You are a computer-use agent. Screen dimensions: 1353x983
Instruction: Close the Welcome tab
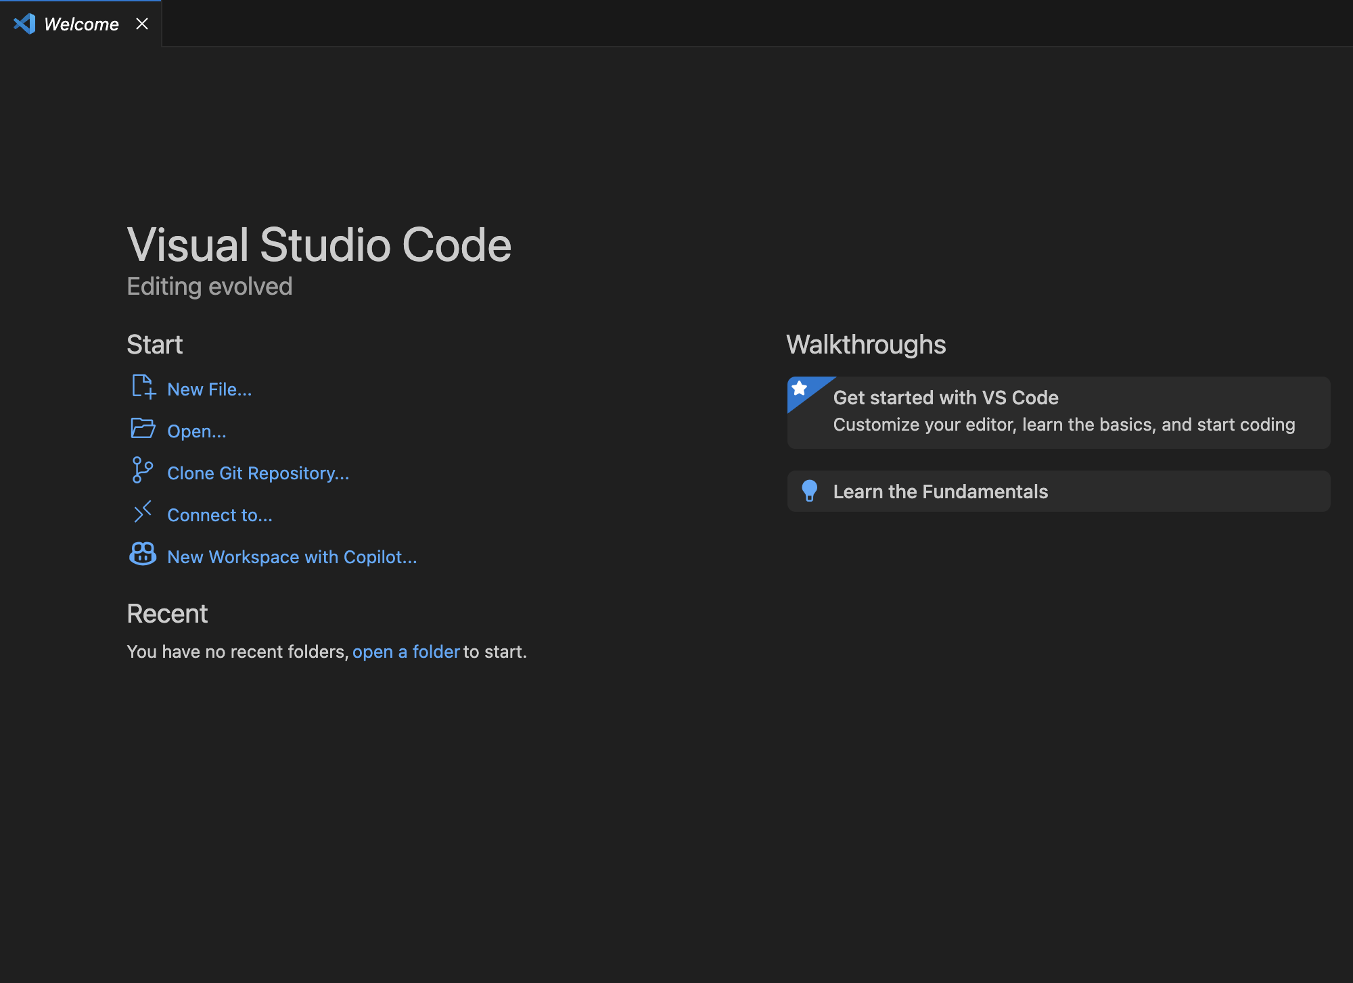point(142,24)
